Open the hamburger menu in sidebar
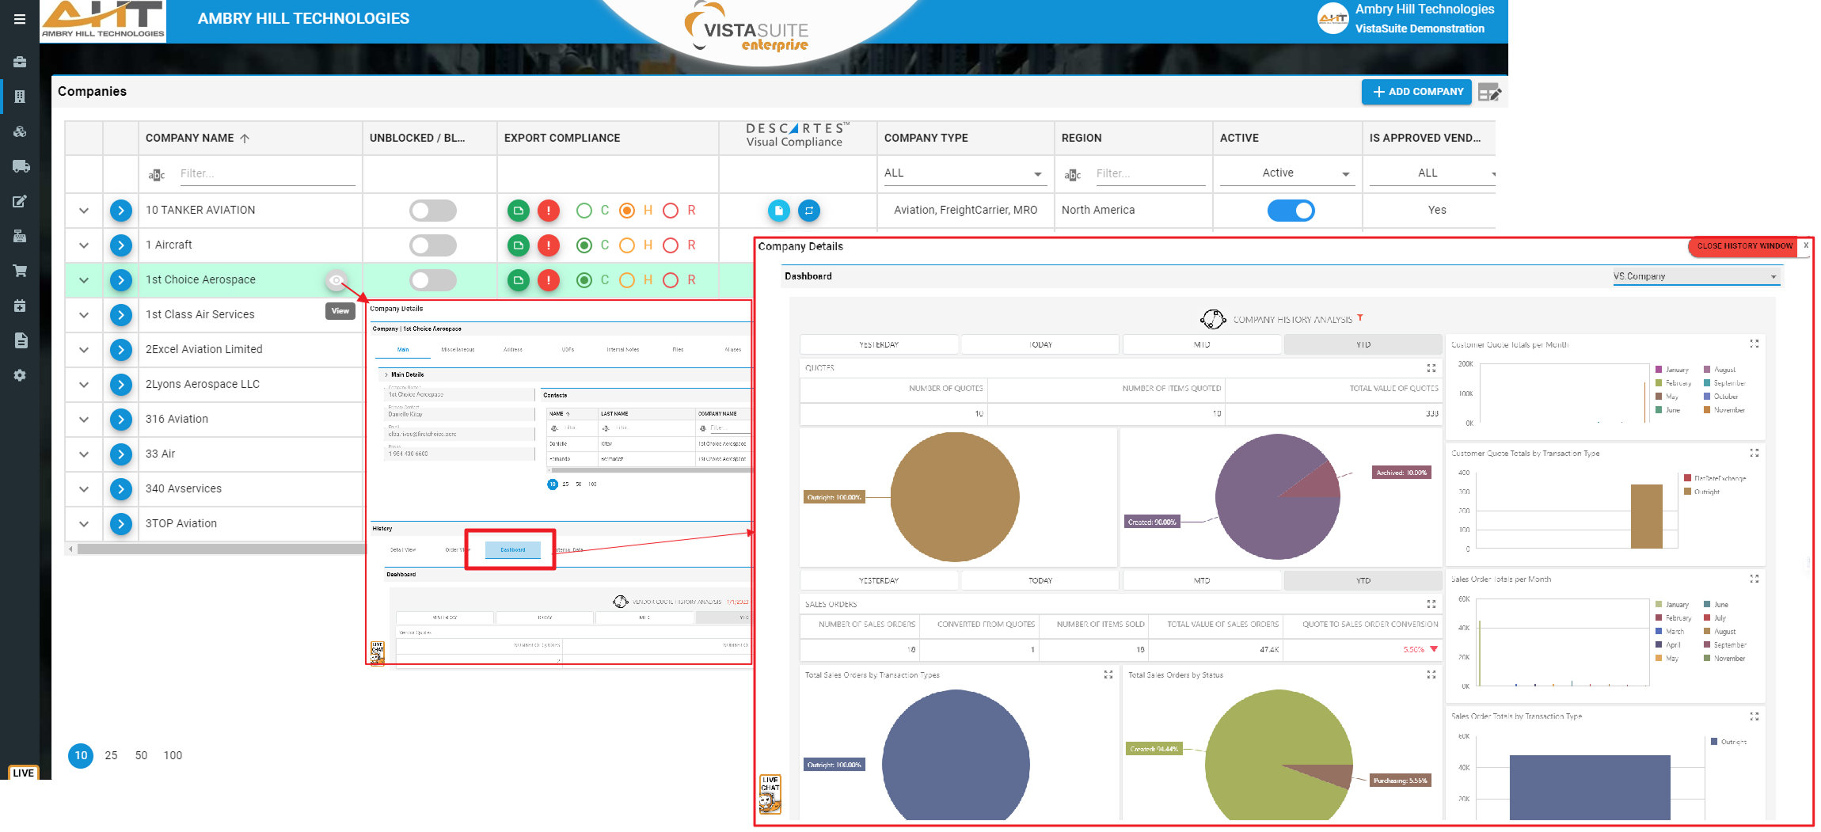This screenshot has width=1821, height=832. click(20, 19)
